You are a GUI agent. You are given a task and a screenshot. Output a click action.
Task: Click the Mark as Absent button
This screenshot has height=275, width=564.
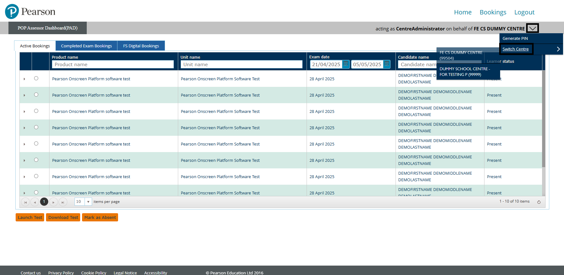point(100,217)
